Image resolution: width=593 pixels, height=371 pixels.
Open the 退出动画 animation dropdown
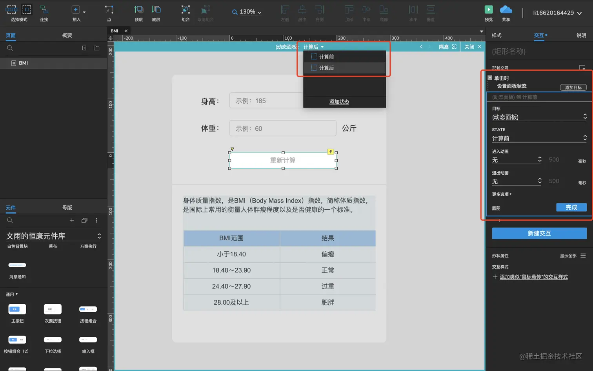point(517,181)
